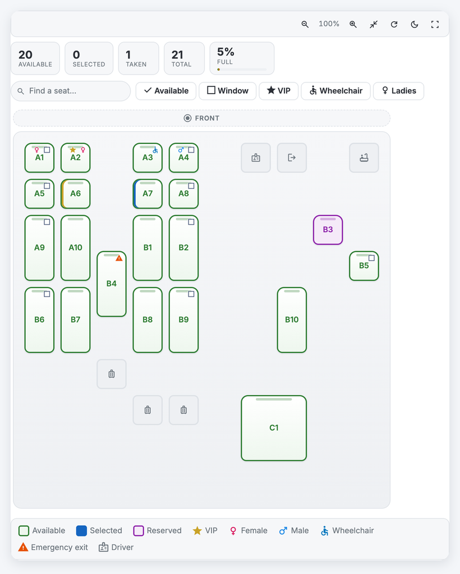Screen dimensions: 460x574
Task: Toggle the Available filter chip
Action: coord(166,91)
